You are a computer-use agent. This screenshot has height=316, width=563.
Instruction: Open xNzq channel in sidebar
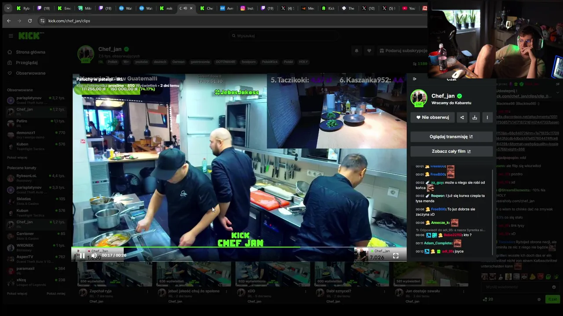[x=36, y=282]
